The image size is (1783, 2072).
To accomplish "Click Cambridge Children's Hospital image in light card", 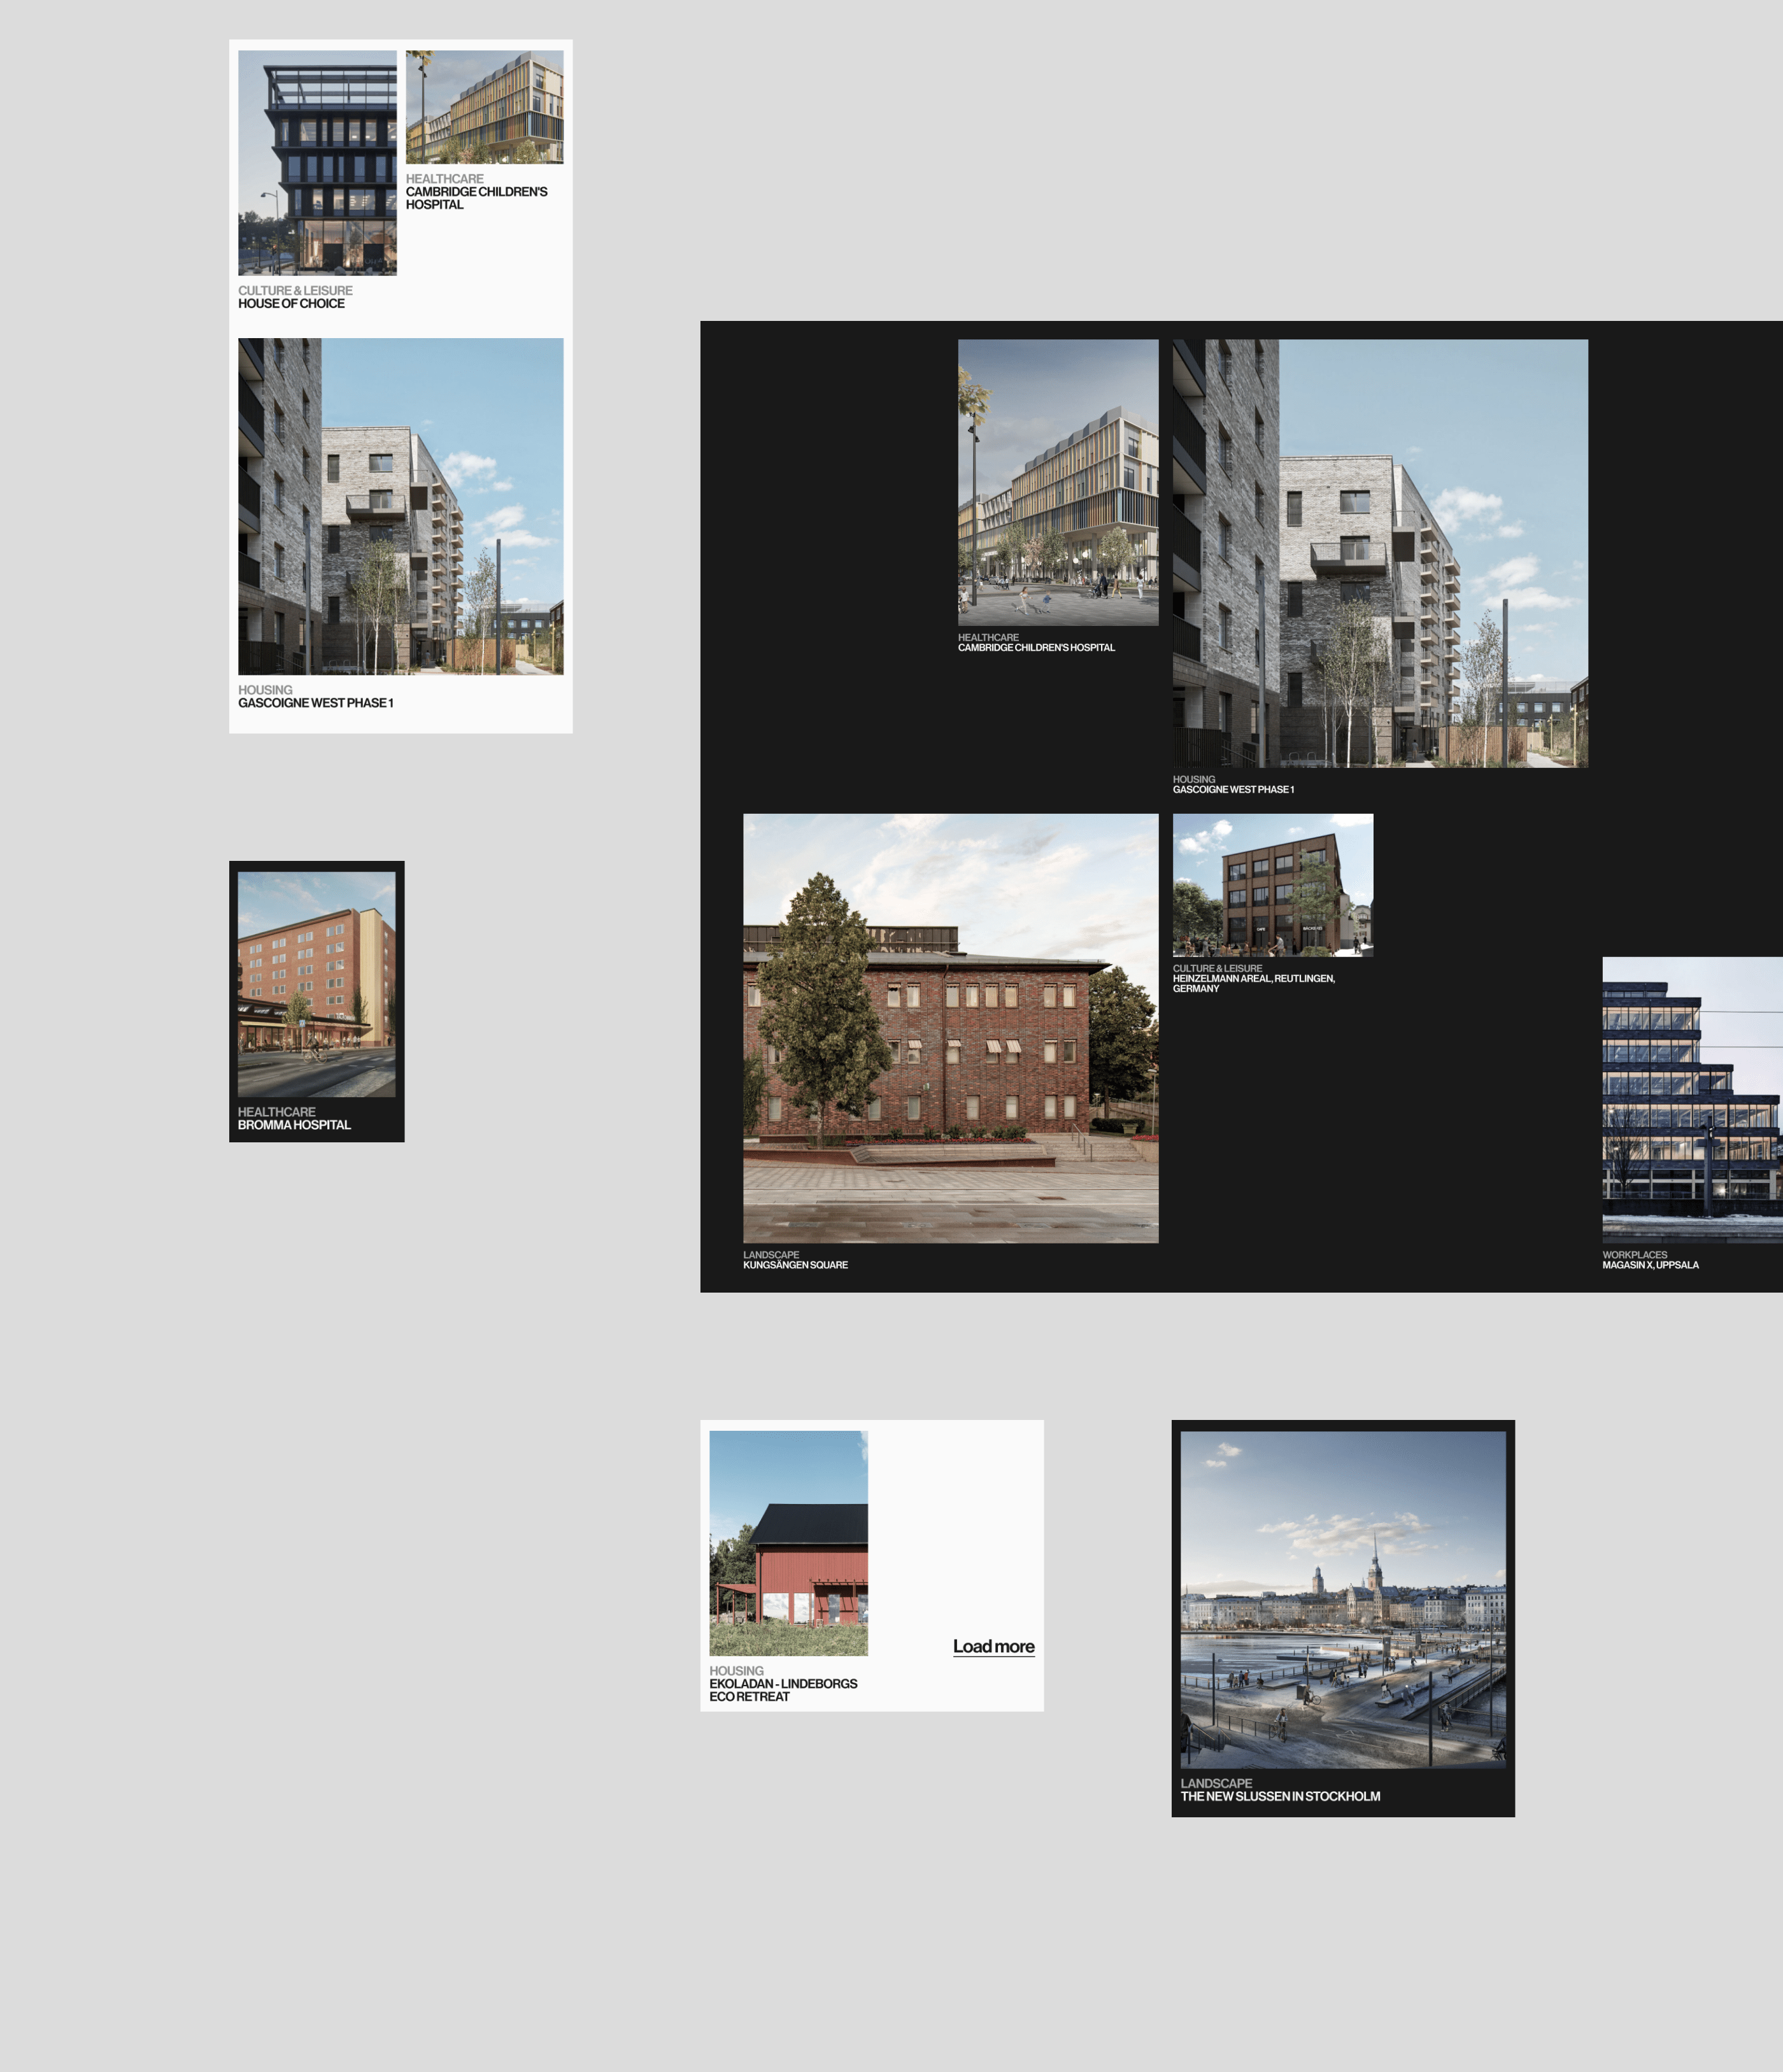I will [484, 107].
